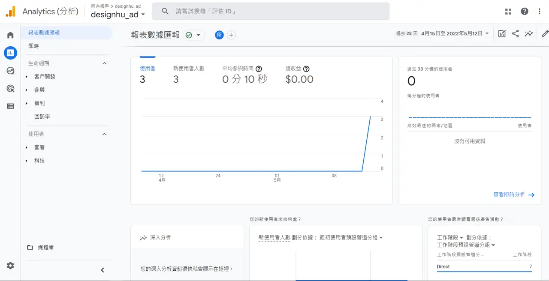Image resolution: width=549 pixels, height=281 pixels.
Task: Open the report status check dropdown
Action: [194, 35]
